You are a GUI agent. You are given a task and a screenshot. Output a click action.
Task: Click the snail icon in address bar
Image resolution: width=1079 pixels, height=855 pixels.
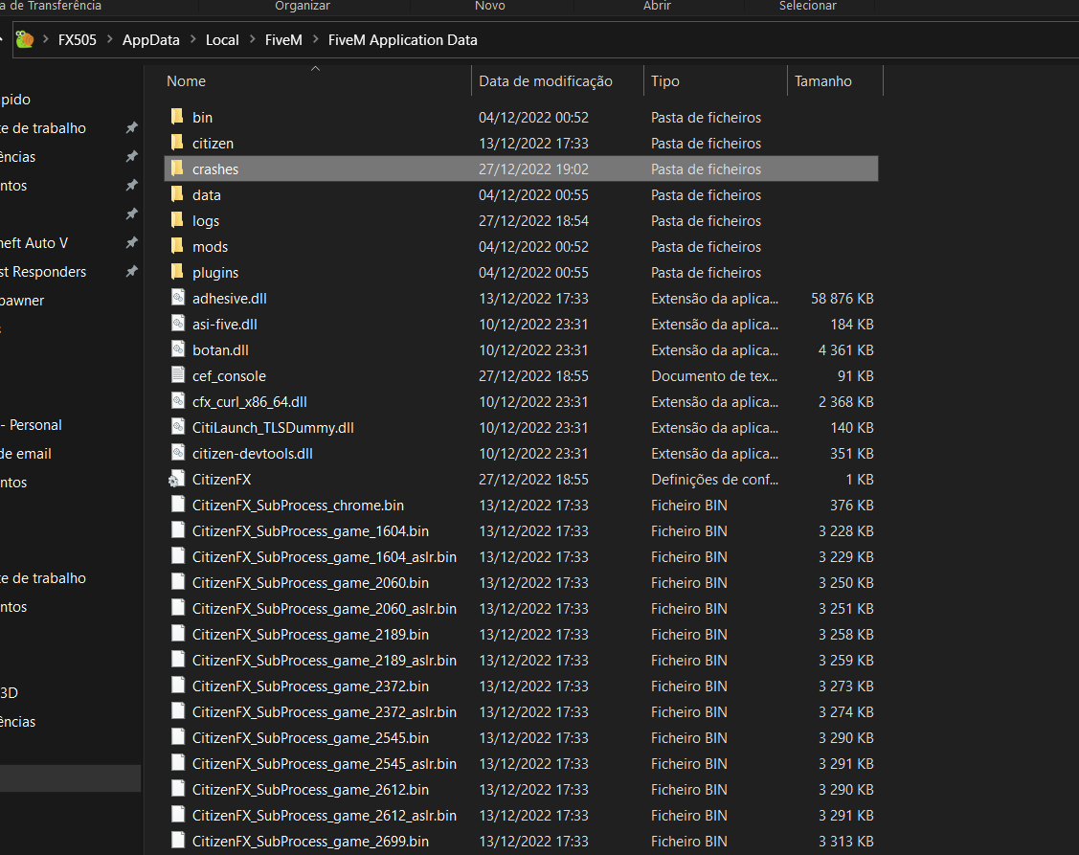coord(25,39)
